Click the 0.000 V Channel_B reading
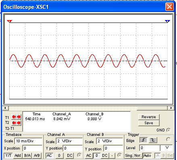This screenshot has height=160, width=177. coord(94,119)
